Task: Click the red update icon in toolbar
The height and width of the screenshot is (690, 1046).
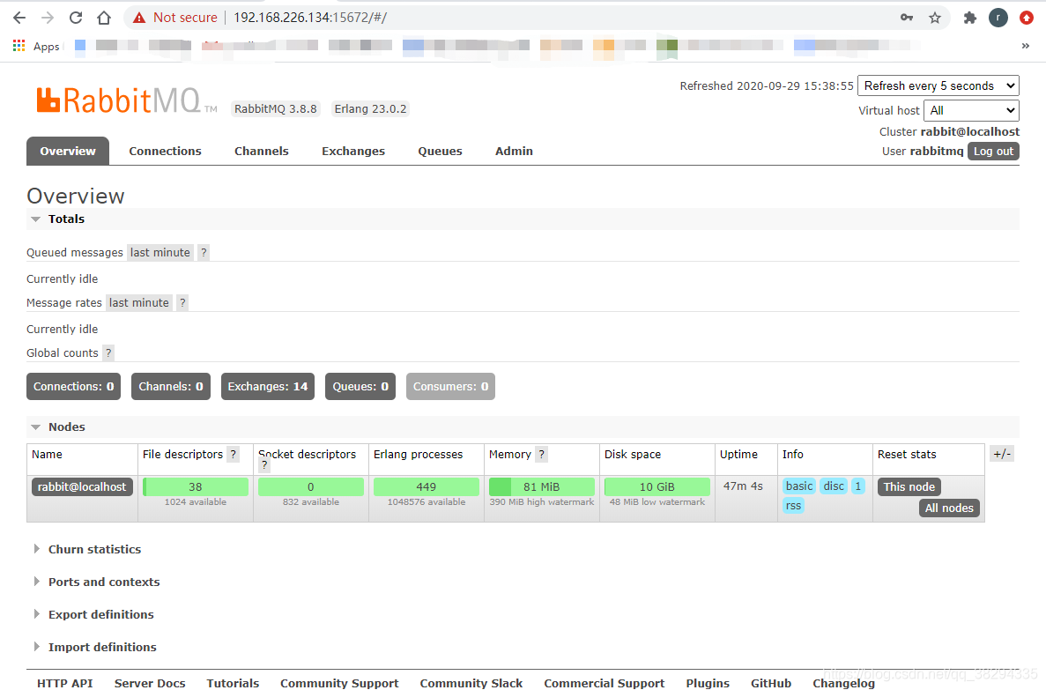Action: pos(1027,18)
